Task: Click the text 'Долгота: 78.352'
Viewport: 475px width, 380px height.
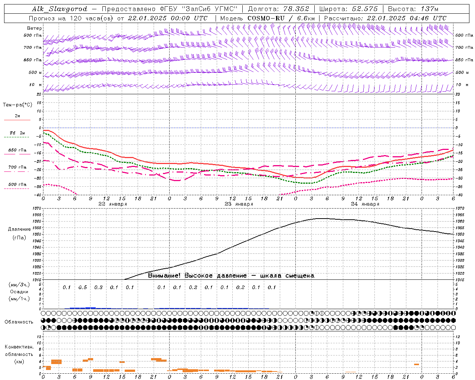Action: (x=278, y=9)
